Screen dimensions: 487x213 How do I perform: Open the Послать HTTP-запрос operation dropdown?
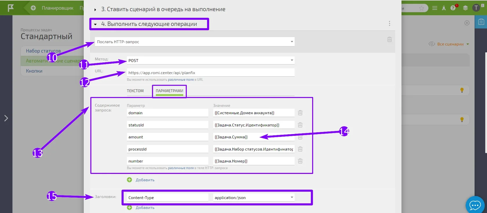[195, 41]
